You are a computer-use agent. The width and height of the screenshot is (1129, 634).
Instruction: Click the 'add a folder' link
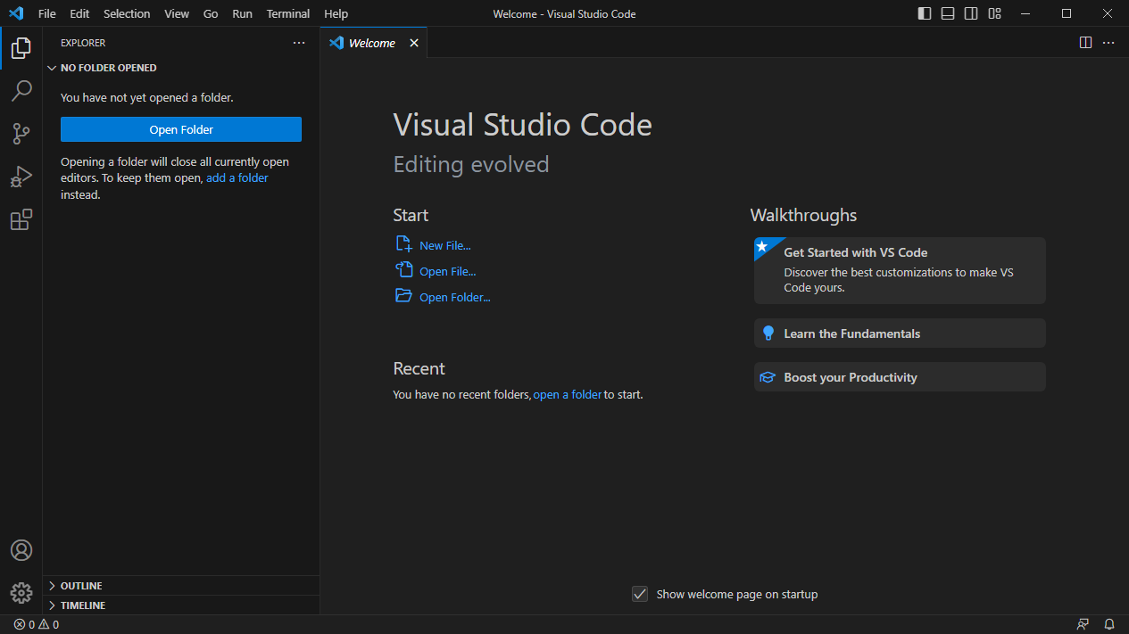click(237, 178)
